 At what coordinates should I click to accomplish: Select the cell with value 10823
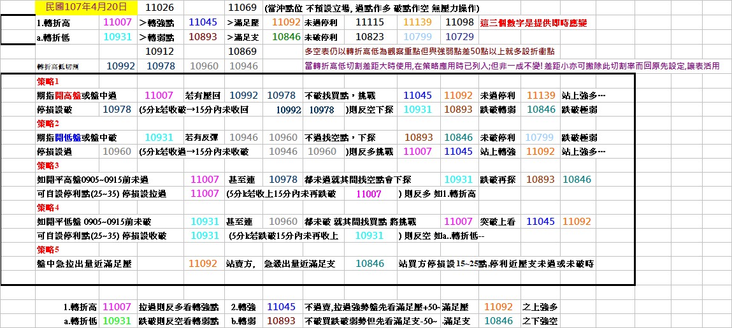[370, 38]
